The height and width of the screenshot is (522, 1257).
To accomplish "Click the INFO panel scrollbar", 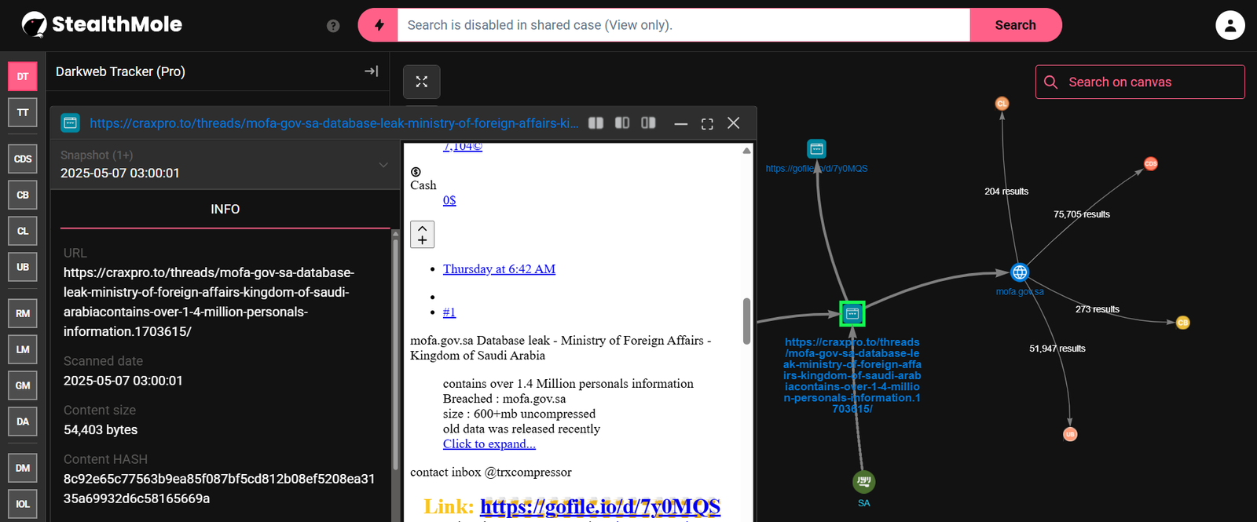I will click(x=395, y=354).
